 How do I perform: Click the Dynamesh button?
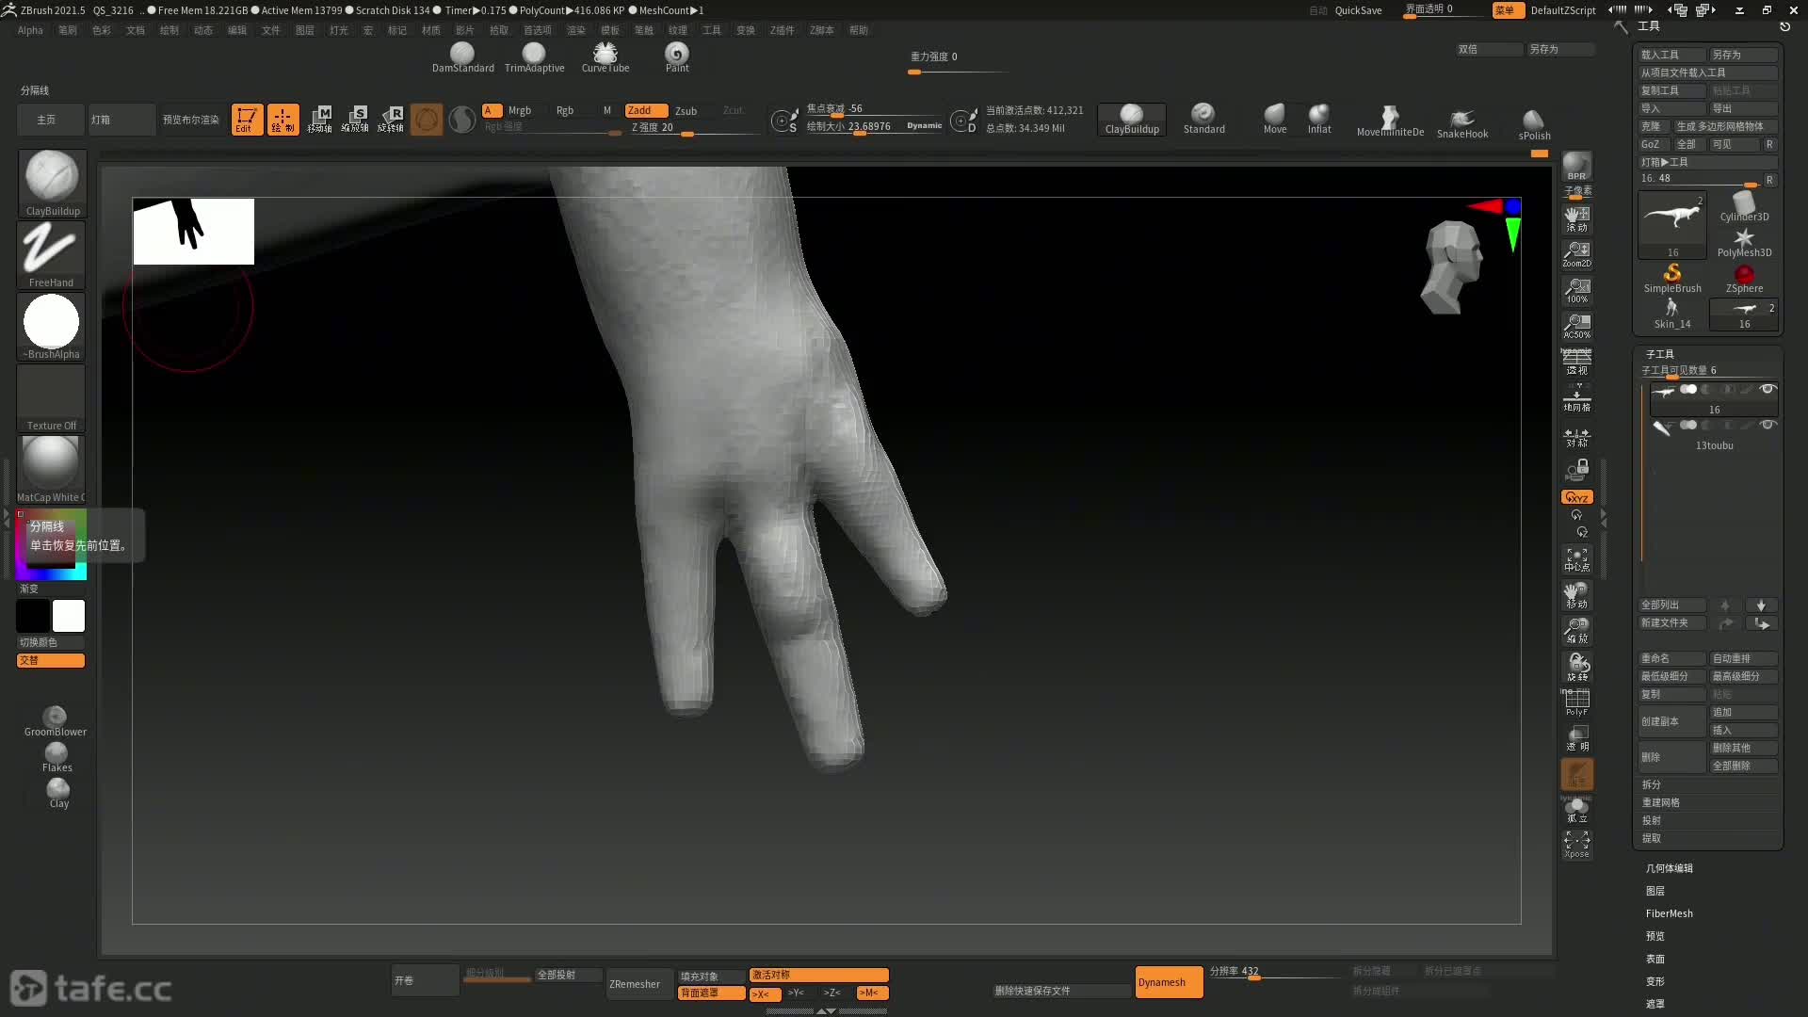1169,982
